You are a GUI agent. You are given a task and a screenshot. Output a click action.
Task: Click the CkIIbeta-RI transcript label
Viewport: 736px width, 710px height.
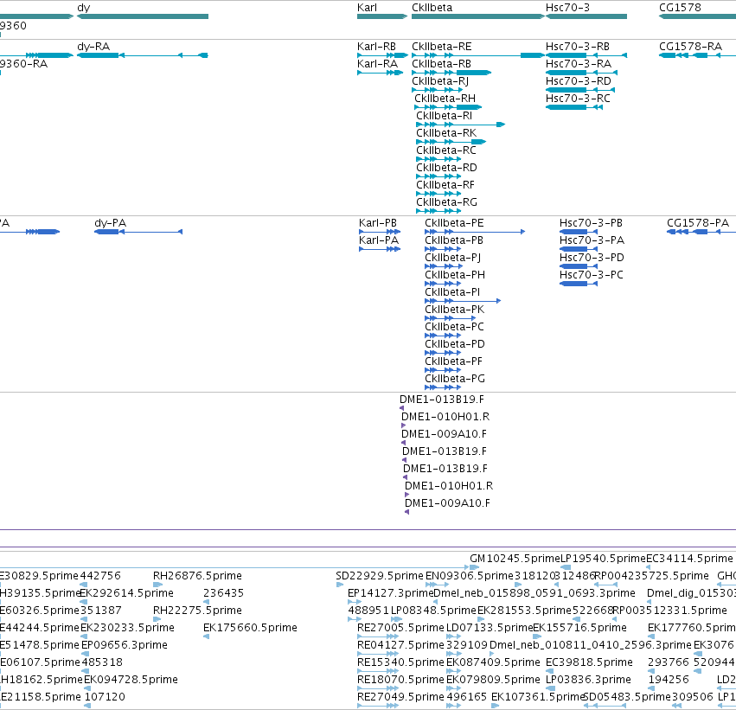[444, 116]
